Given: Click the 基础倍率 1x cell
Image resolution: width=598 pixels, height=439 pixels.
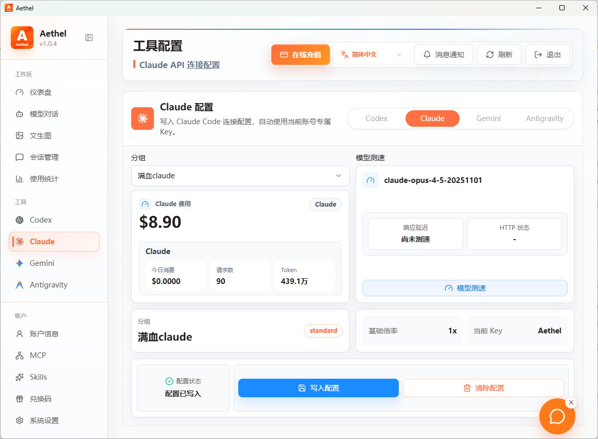Looking at the screenshot, I should [x=413, y=331].
